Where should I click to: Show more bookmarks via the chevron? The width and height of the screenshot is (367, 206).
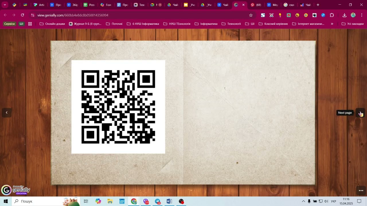332,24
